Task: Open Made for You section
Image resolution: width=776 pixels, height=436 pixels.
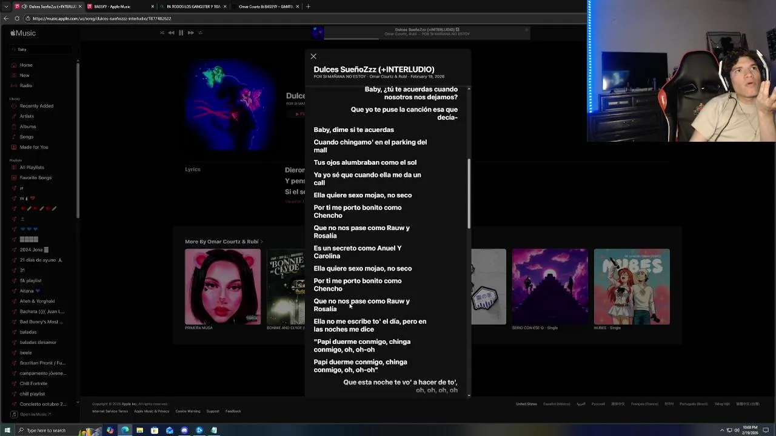Action: click(34, 147)
